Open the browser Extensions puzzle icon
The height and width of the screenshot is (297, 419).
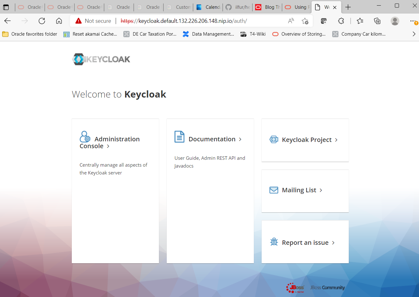pyautogui.click(x=341, y=21)
